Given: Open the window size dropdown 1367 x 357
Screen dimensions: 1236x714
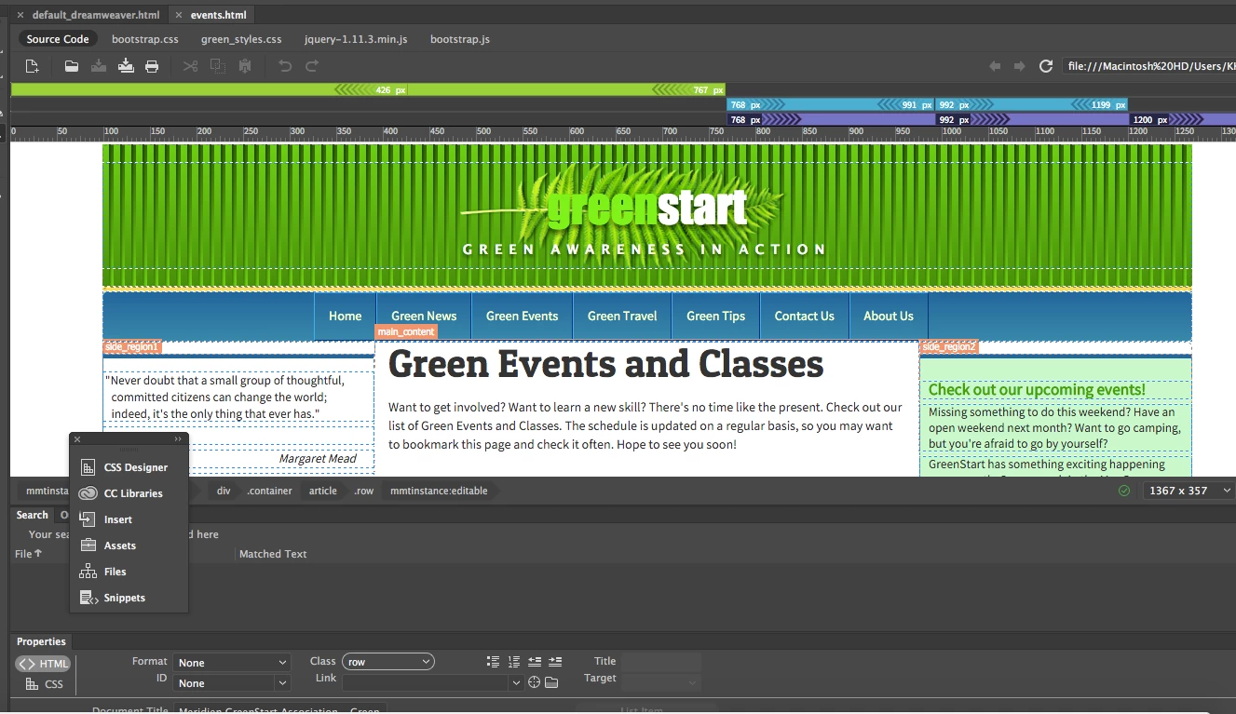Looking at the screenshot, I should [1189, 491].
